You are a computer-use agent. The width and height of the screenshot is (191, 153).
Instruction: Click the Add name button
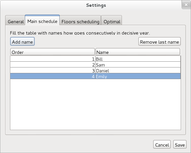tap(22, 41)
